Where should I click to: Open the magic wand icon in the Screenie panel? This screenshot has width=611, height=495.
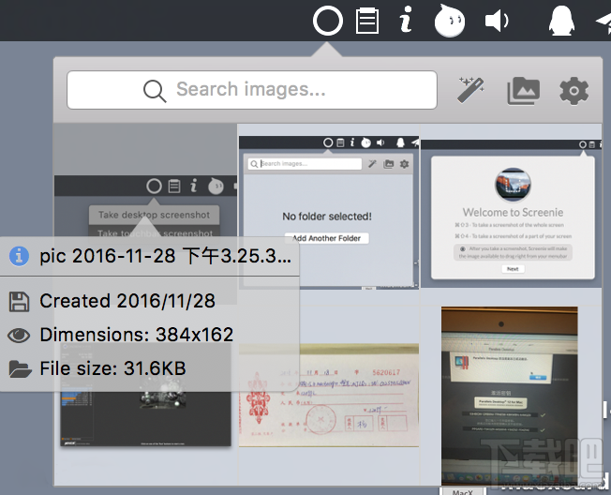tap(471, 90)
